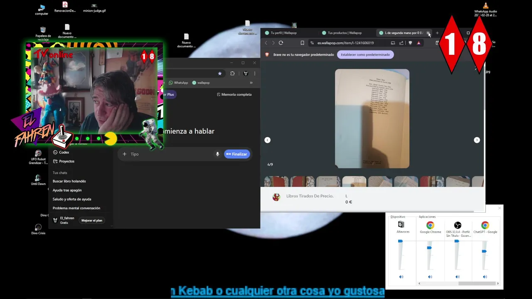This screenshot has width=532, height=299.
Task: Adjust the OBS volume slider
Action: 457,241
